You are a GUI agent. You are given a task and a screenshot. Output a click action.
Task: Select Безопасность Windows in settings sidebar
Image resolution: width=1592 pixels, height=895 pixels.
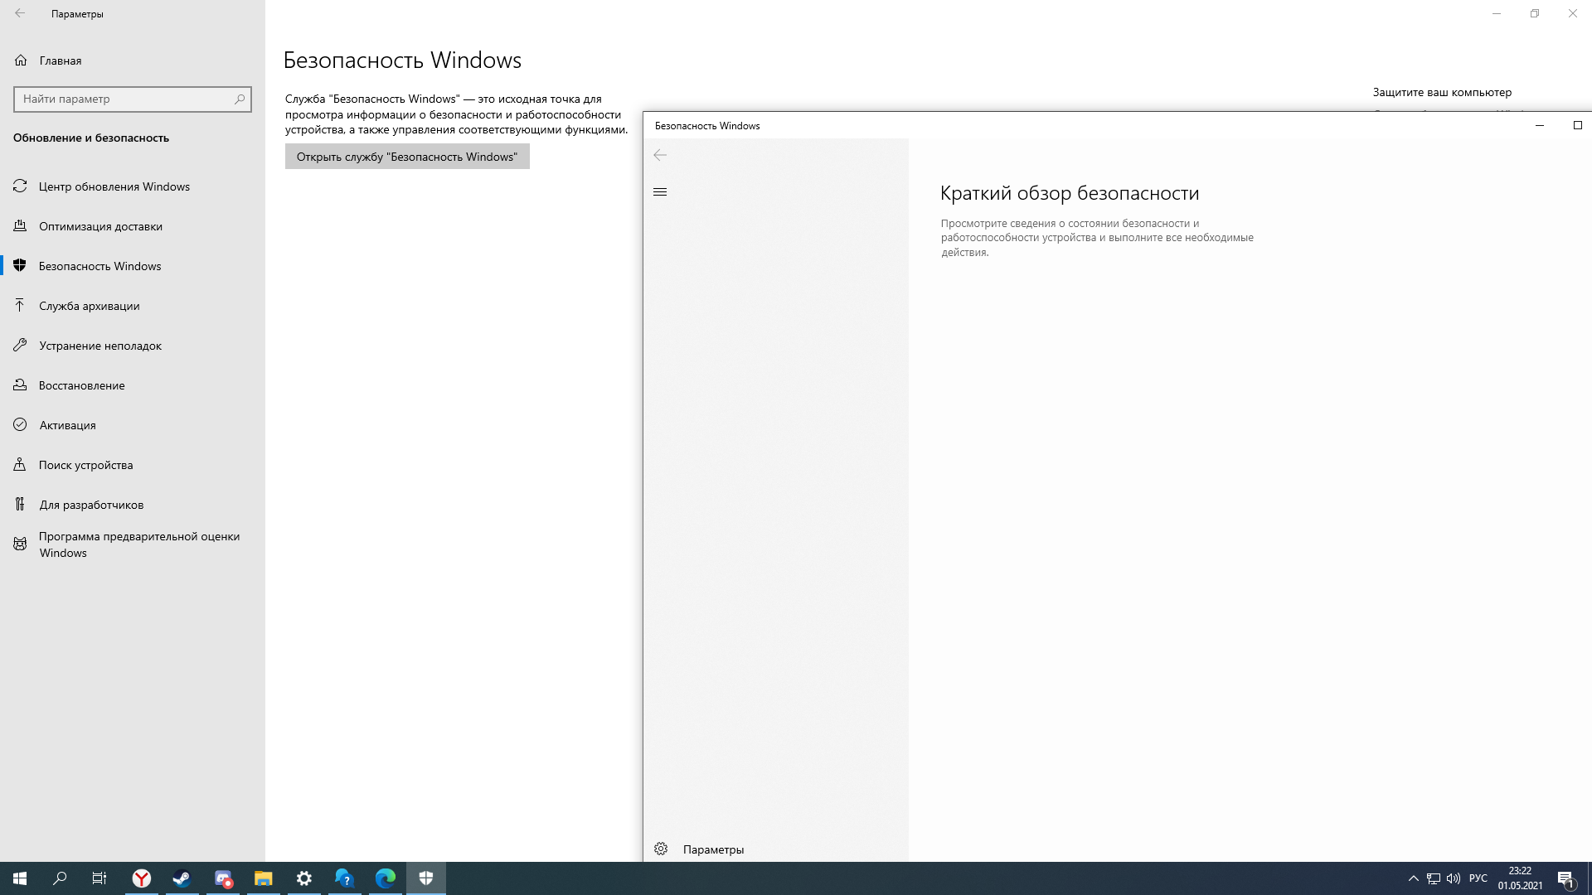click(133, 266)
